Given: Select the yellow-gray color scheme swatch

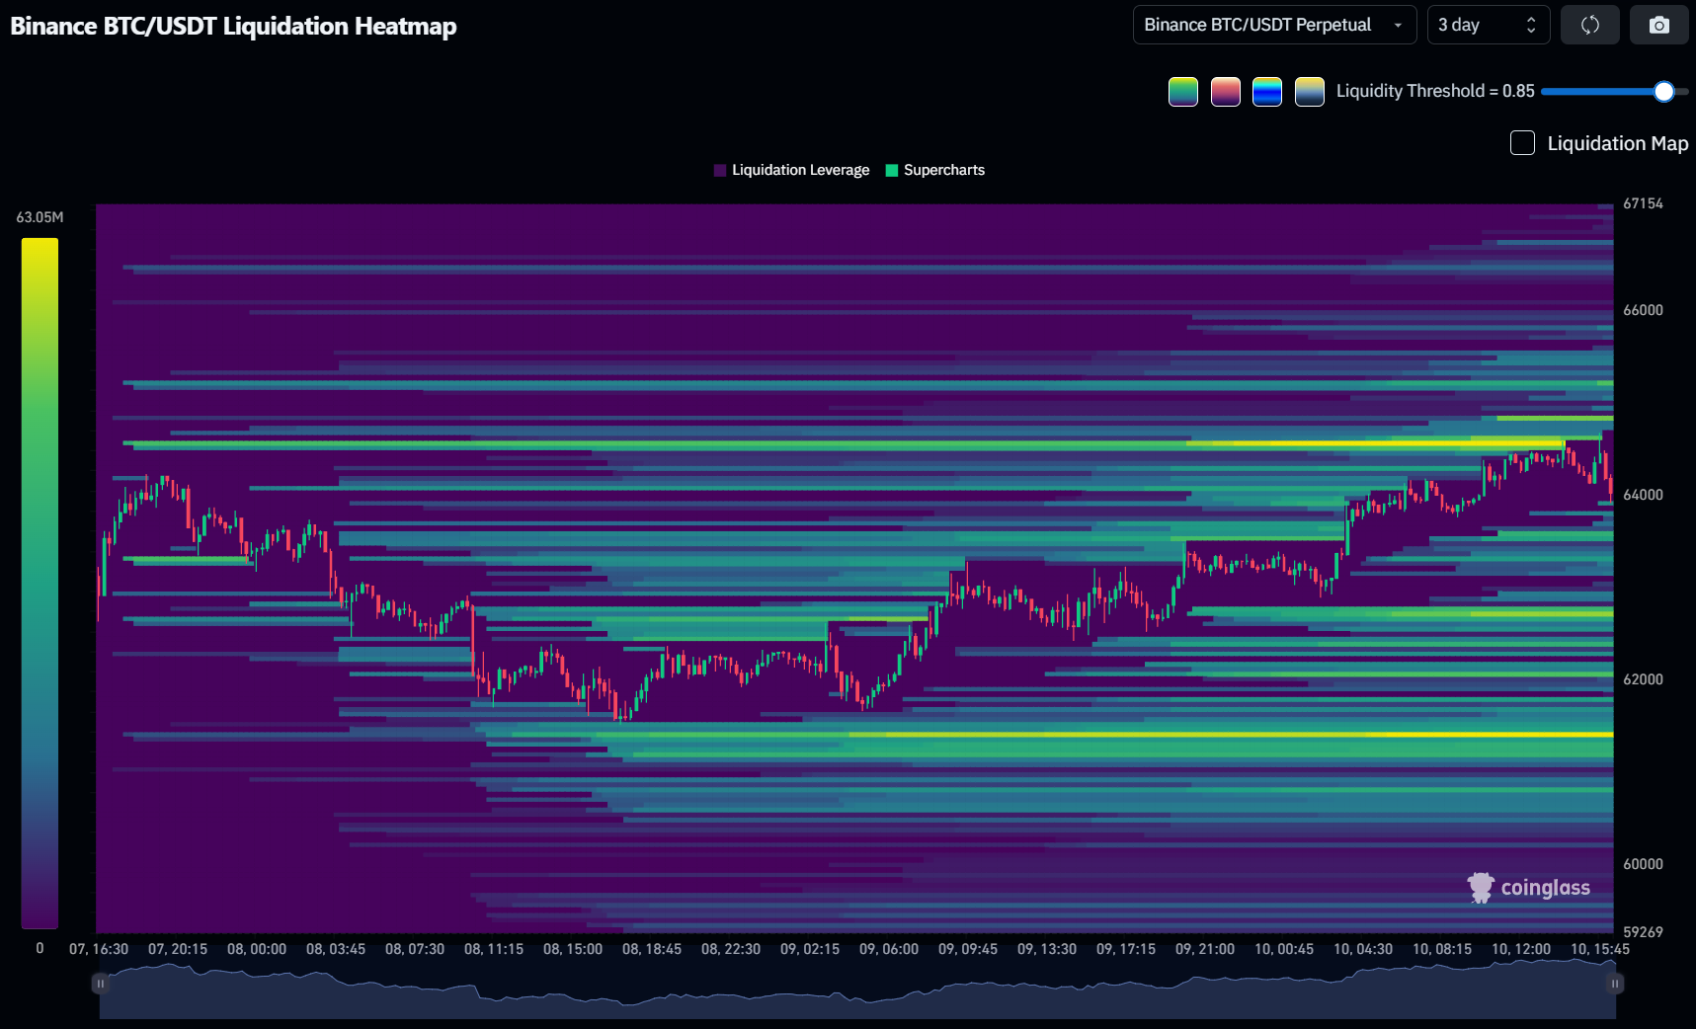Looking at the screenshot, I should 1310,92.
